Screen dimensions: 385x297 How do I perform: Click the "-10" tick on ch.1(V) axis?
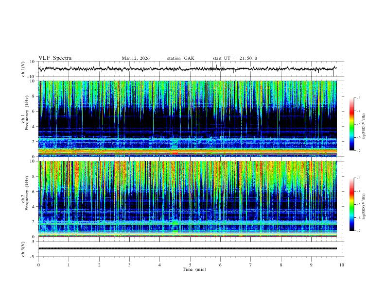click(31, 77)
